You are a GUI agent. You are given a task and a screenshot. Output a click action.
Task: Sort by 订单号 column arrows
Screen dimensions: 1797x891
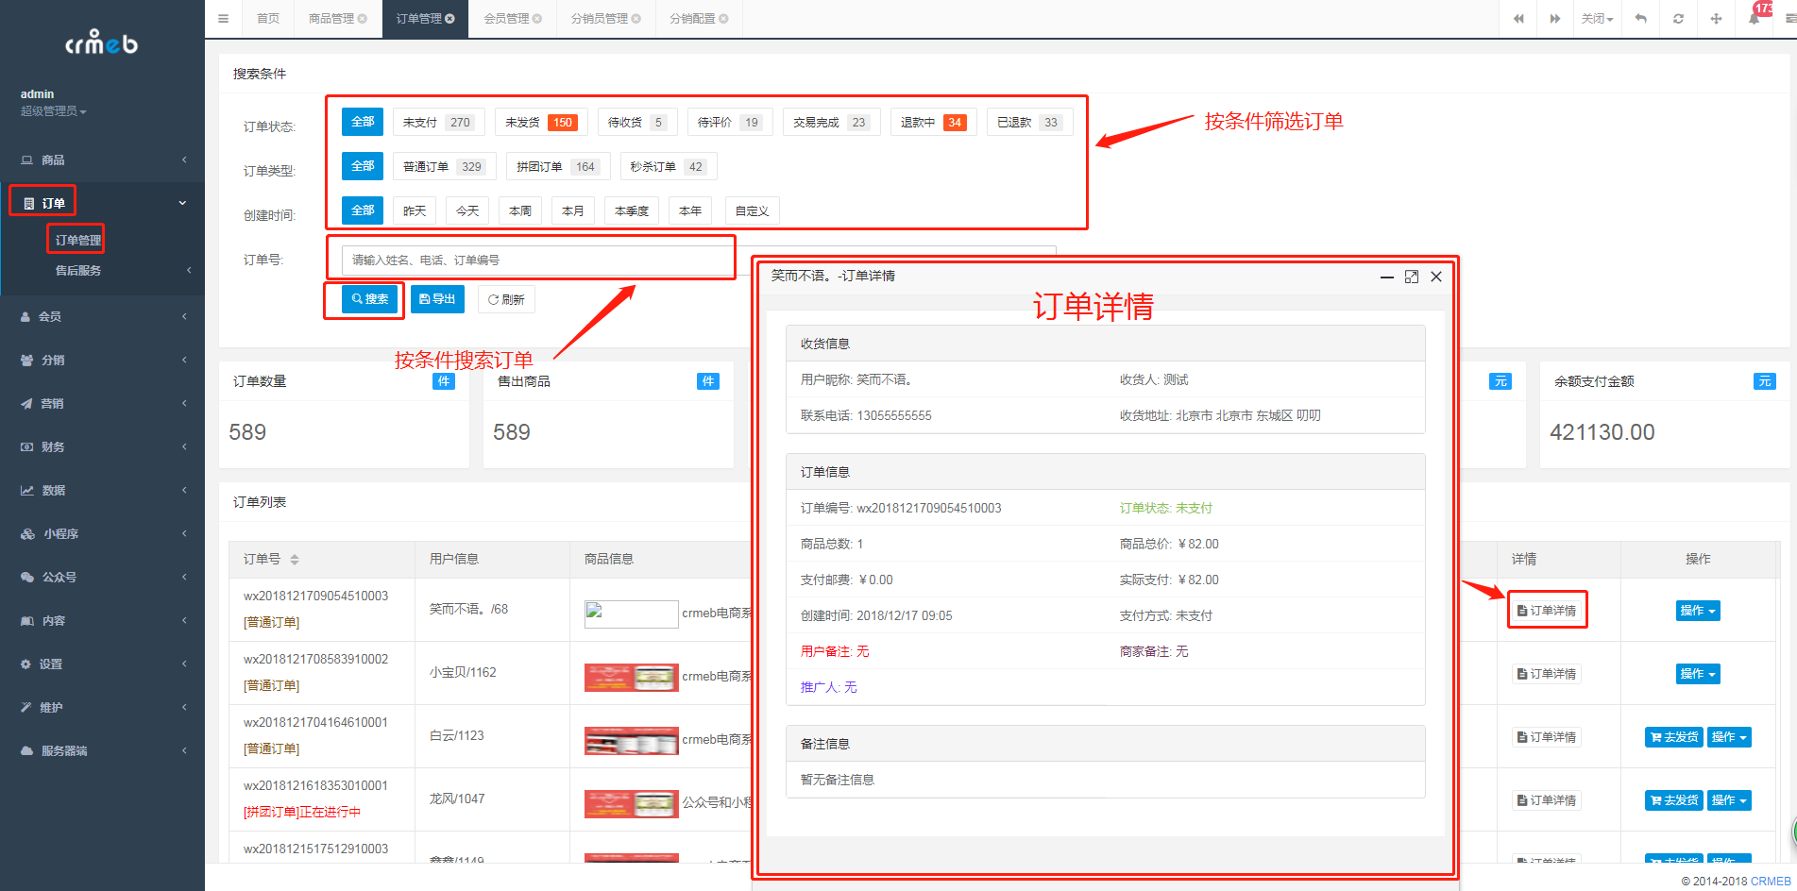tap(294, 560)
